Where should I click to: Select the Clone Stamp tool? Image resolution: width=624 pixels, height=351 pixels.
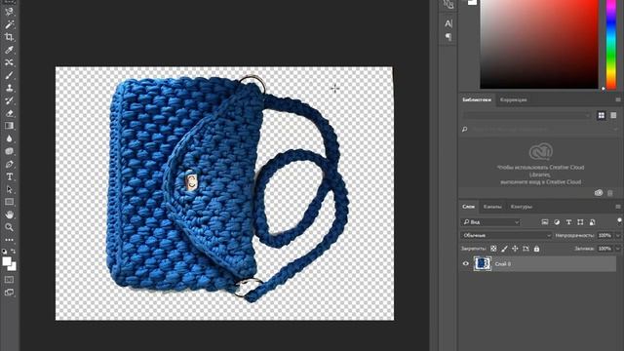9,88
